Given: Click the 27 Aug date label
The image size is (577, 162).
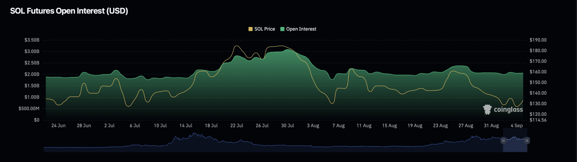Looking at the screenshot, I should [466, 126].
